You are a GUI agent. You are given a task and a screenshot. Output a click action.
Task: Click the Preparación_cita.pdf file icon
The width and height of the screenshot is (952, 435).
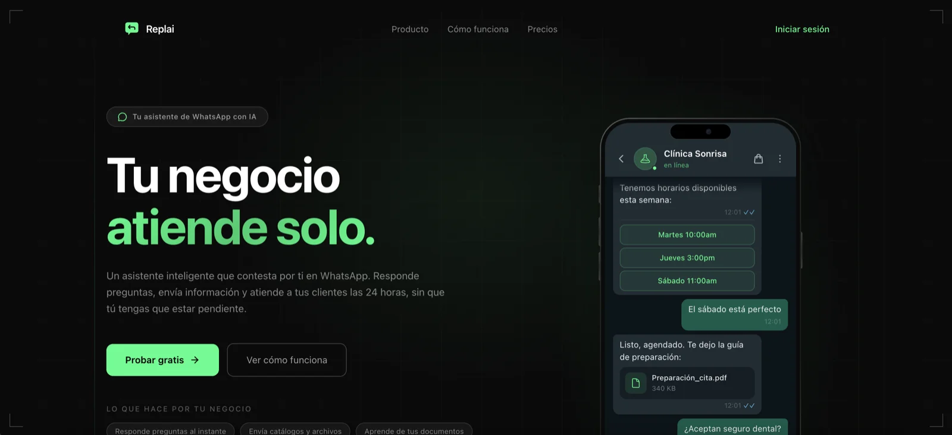(635, 383)
